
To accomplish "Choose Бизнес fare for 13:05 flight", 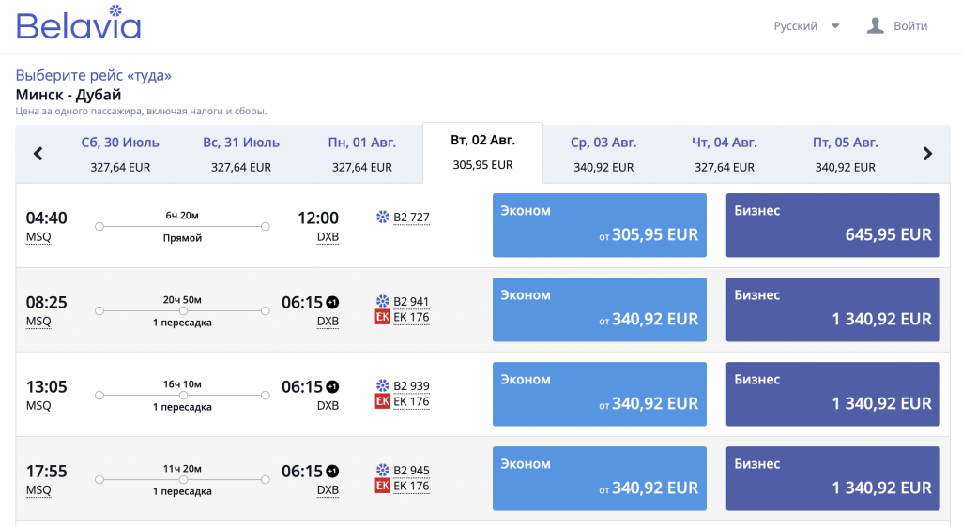I will click(832, 394).
